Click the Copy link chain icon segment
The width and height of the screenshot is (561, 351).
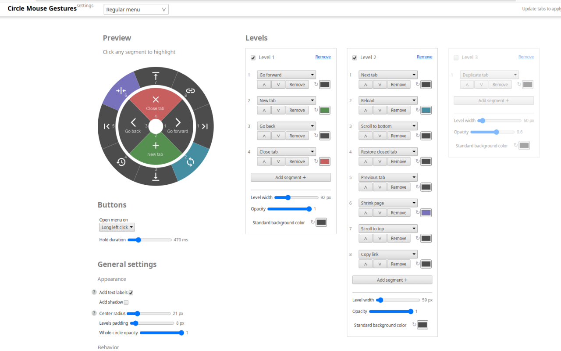click(x=190, y=91)
